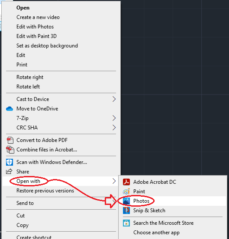This screenshot has height=239, width=229.
Task: Click the Paint palette icon
Action: click(x=126, y=192)
